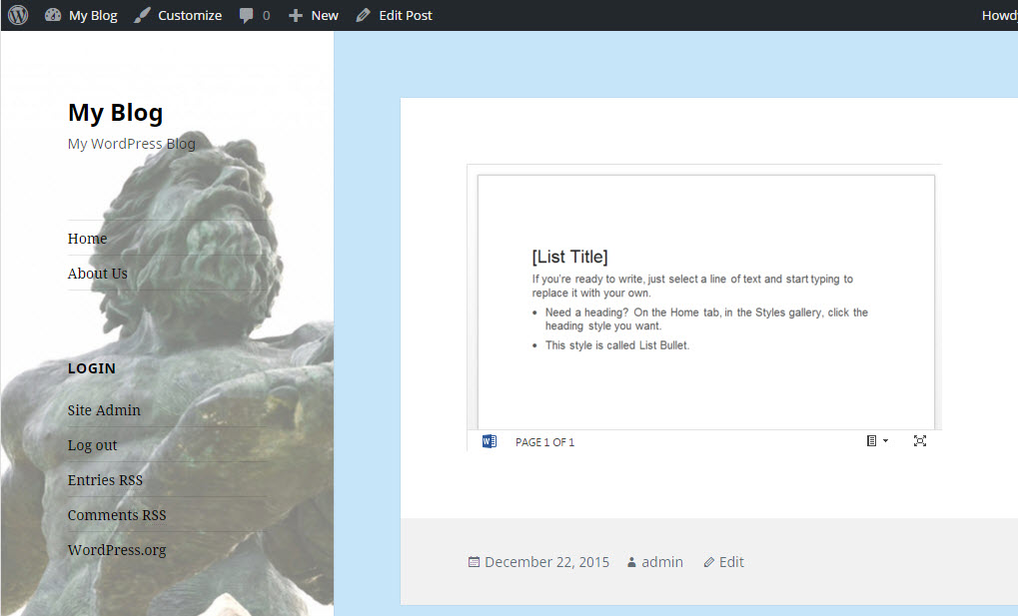Viewport: 1018px width, 616px height.
Task: Open the Entries RSS feed
Action: pos(105,480)
